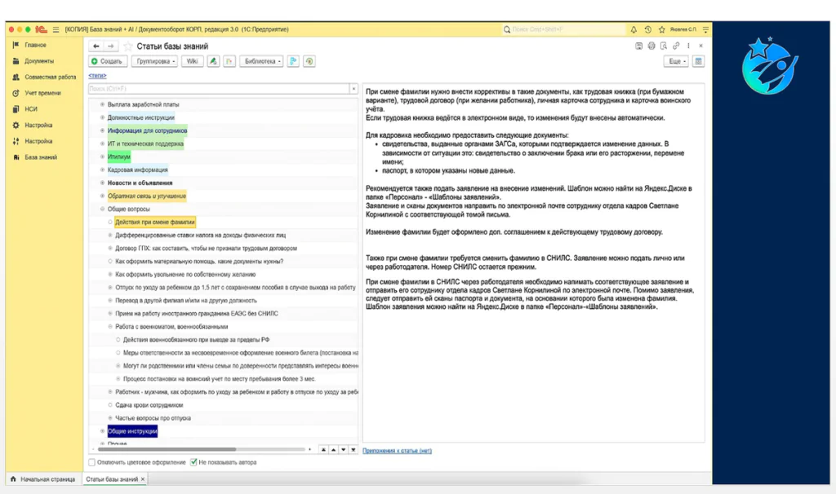Expand the Общие инструкции node
Screen dimensions: 836x494
pos(102,431)
